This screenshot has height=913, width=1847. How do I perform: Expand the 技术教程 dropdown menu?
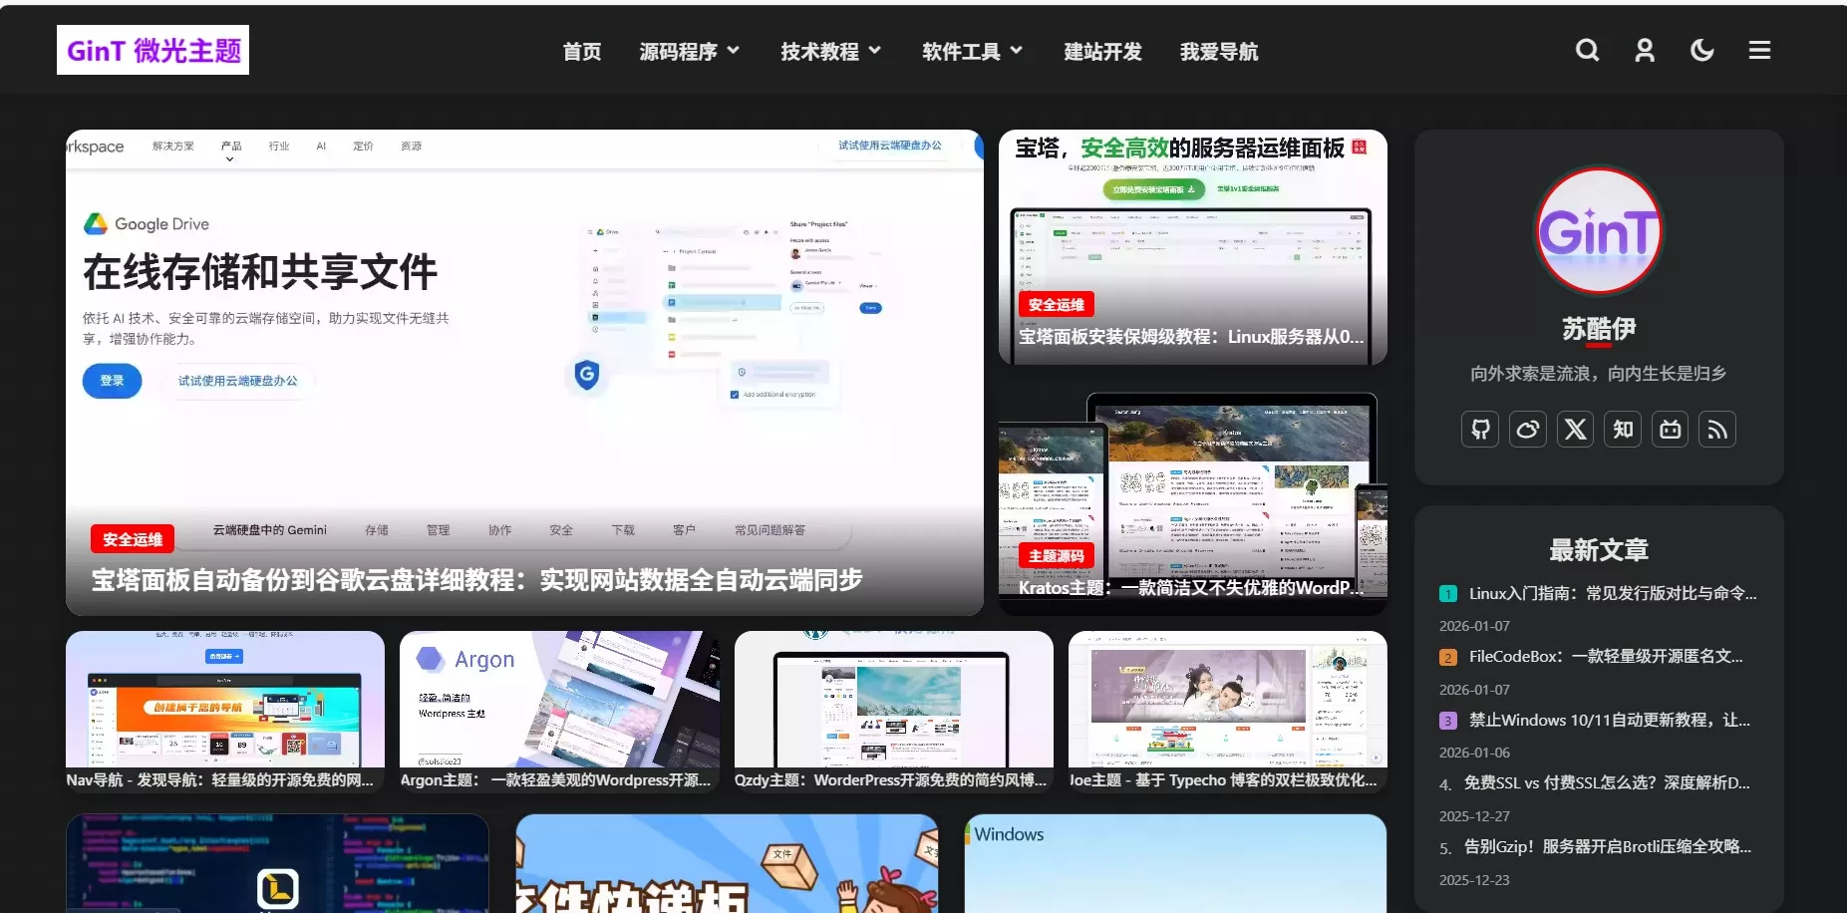[830, 51]
